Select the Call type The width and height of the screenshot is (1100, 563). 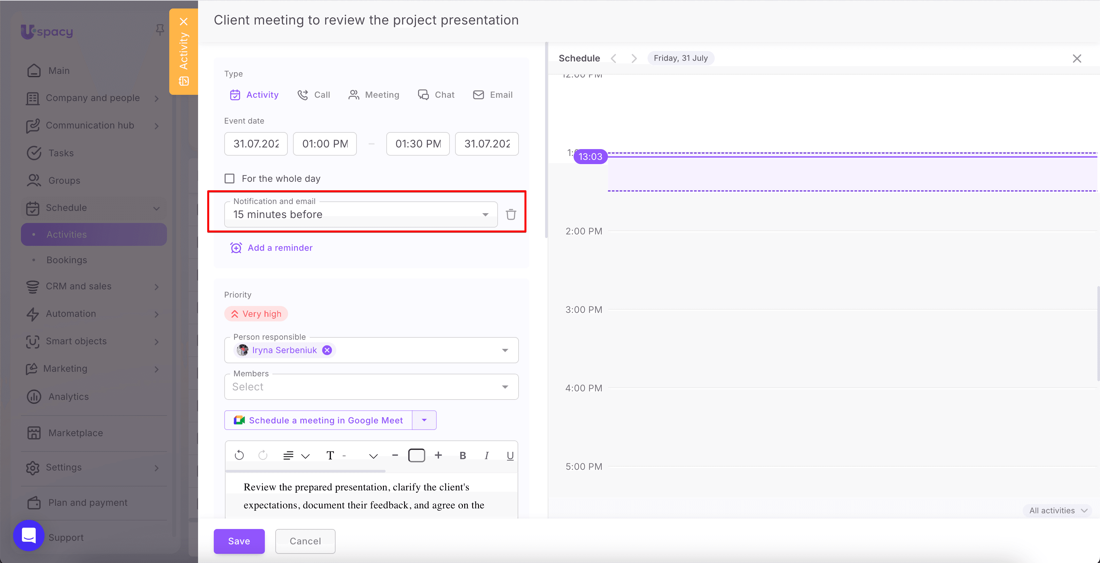click(314, 95)
